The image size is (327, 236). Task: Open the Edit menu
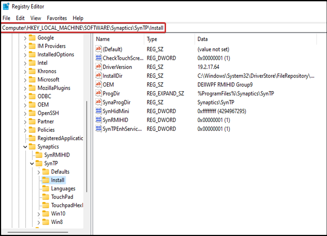click(x=20, y=18)
